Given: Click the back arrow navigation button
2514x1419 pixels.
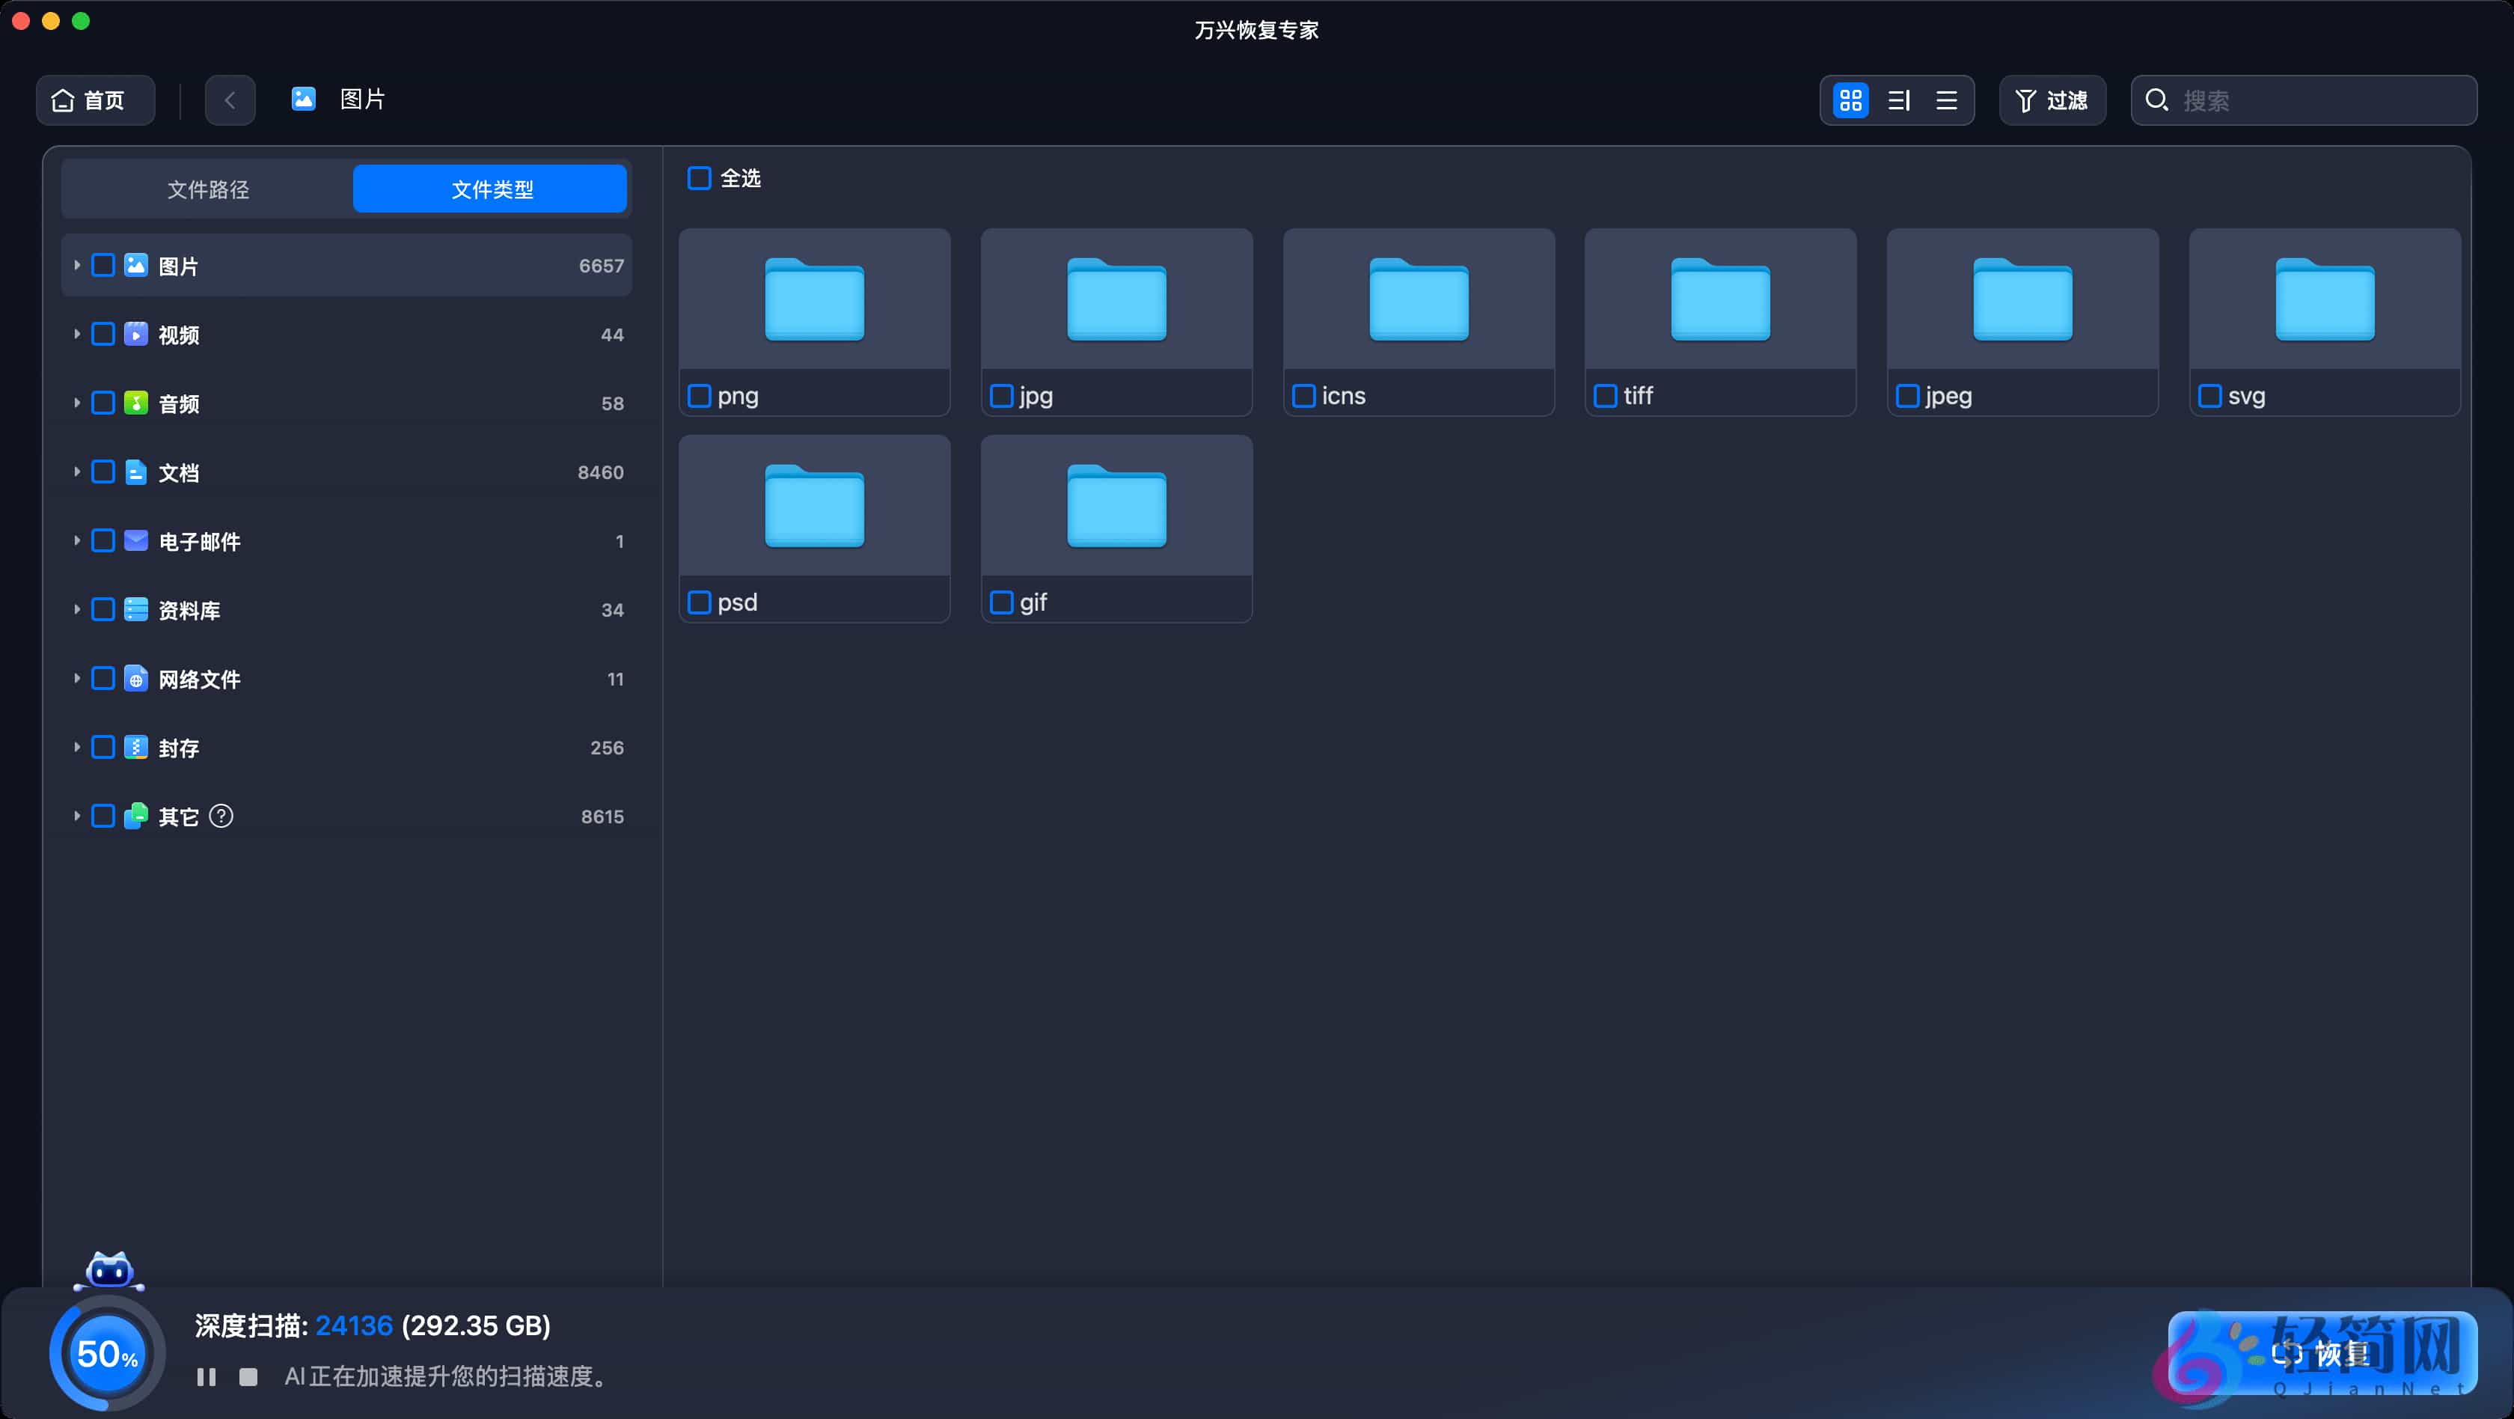Looking at the screenshot, I should point(230,100).
